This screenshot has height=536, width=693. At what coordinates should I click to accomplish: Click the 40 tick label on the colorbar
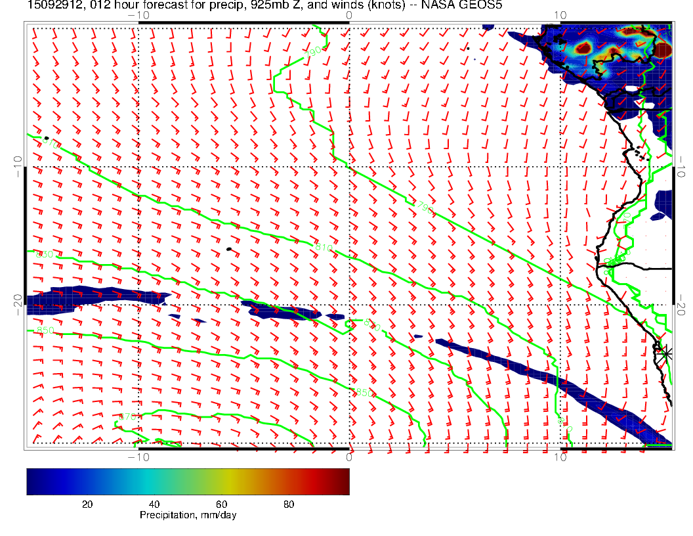(154, 504)
